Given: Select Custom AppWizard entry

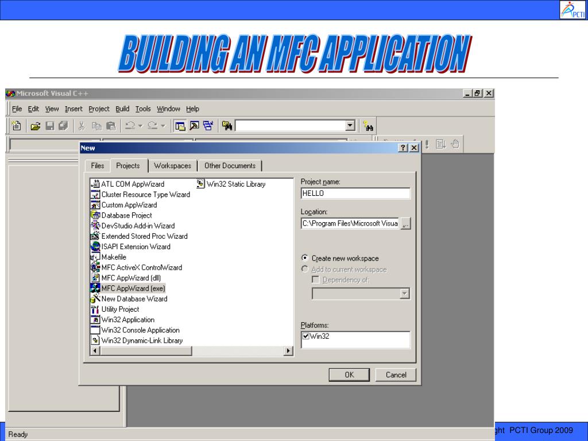Looking at the screenshot, I should 129,205.
